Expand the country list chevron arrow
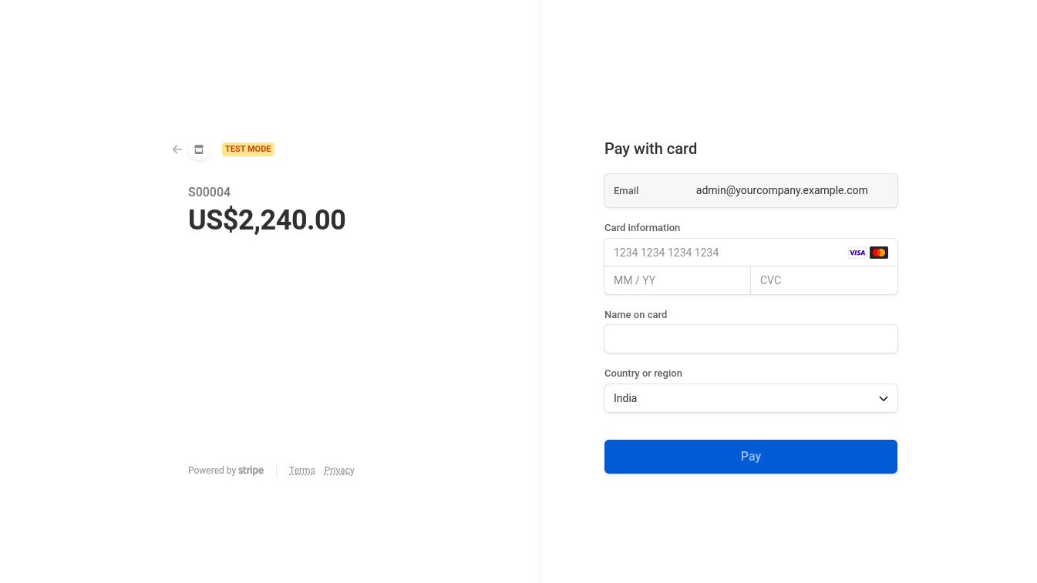Viewport: 1037px width, 583px height. tap(884, 399)
